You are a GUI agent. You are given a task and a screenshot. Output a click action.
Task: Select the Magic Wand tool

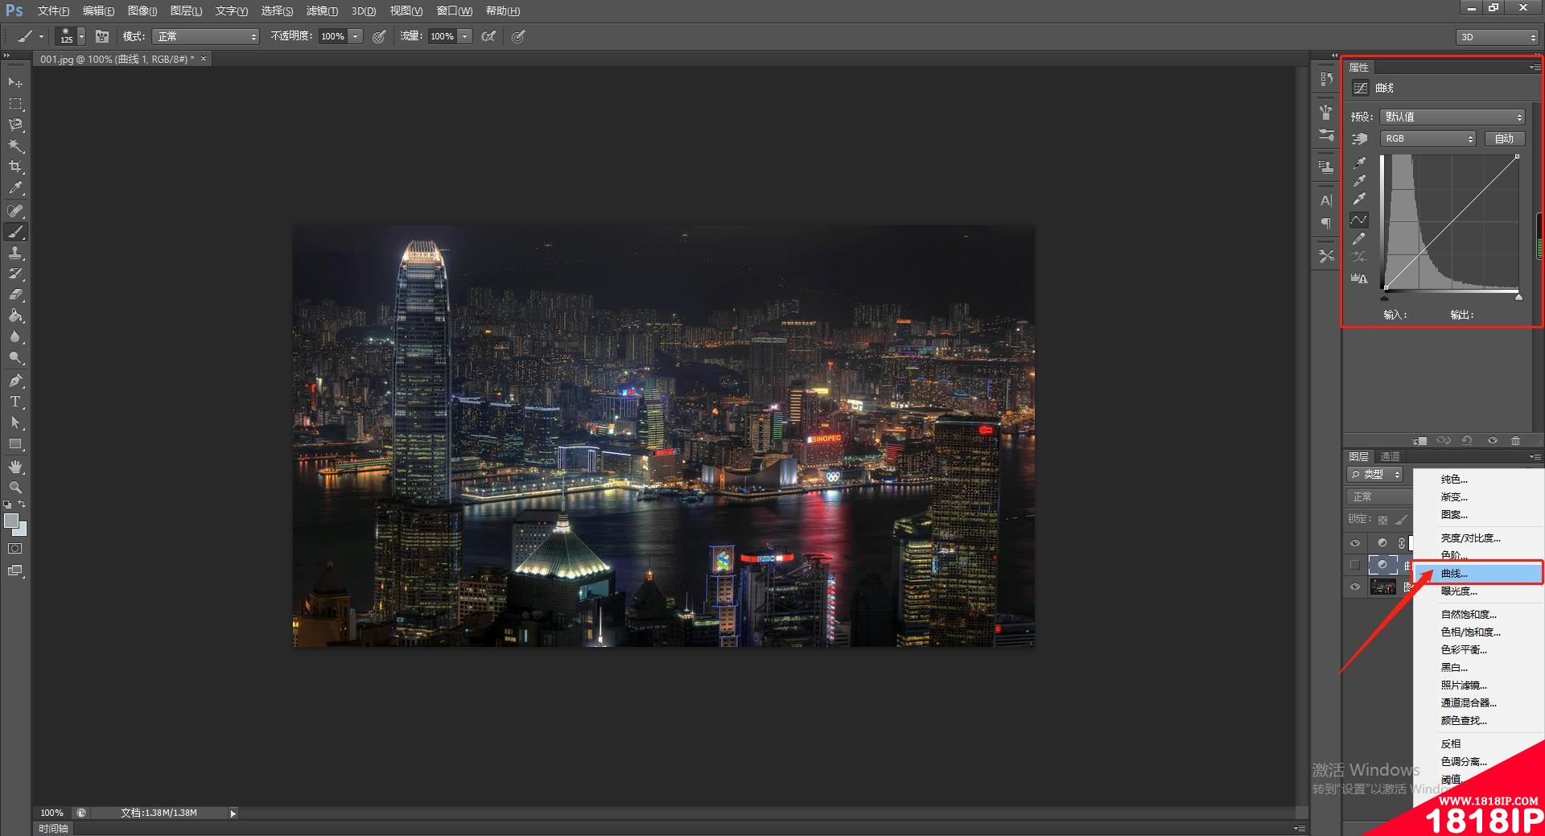click(15, 146)
